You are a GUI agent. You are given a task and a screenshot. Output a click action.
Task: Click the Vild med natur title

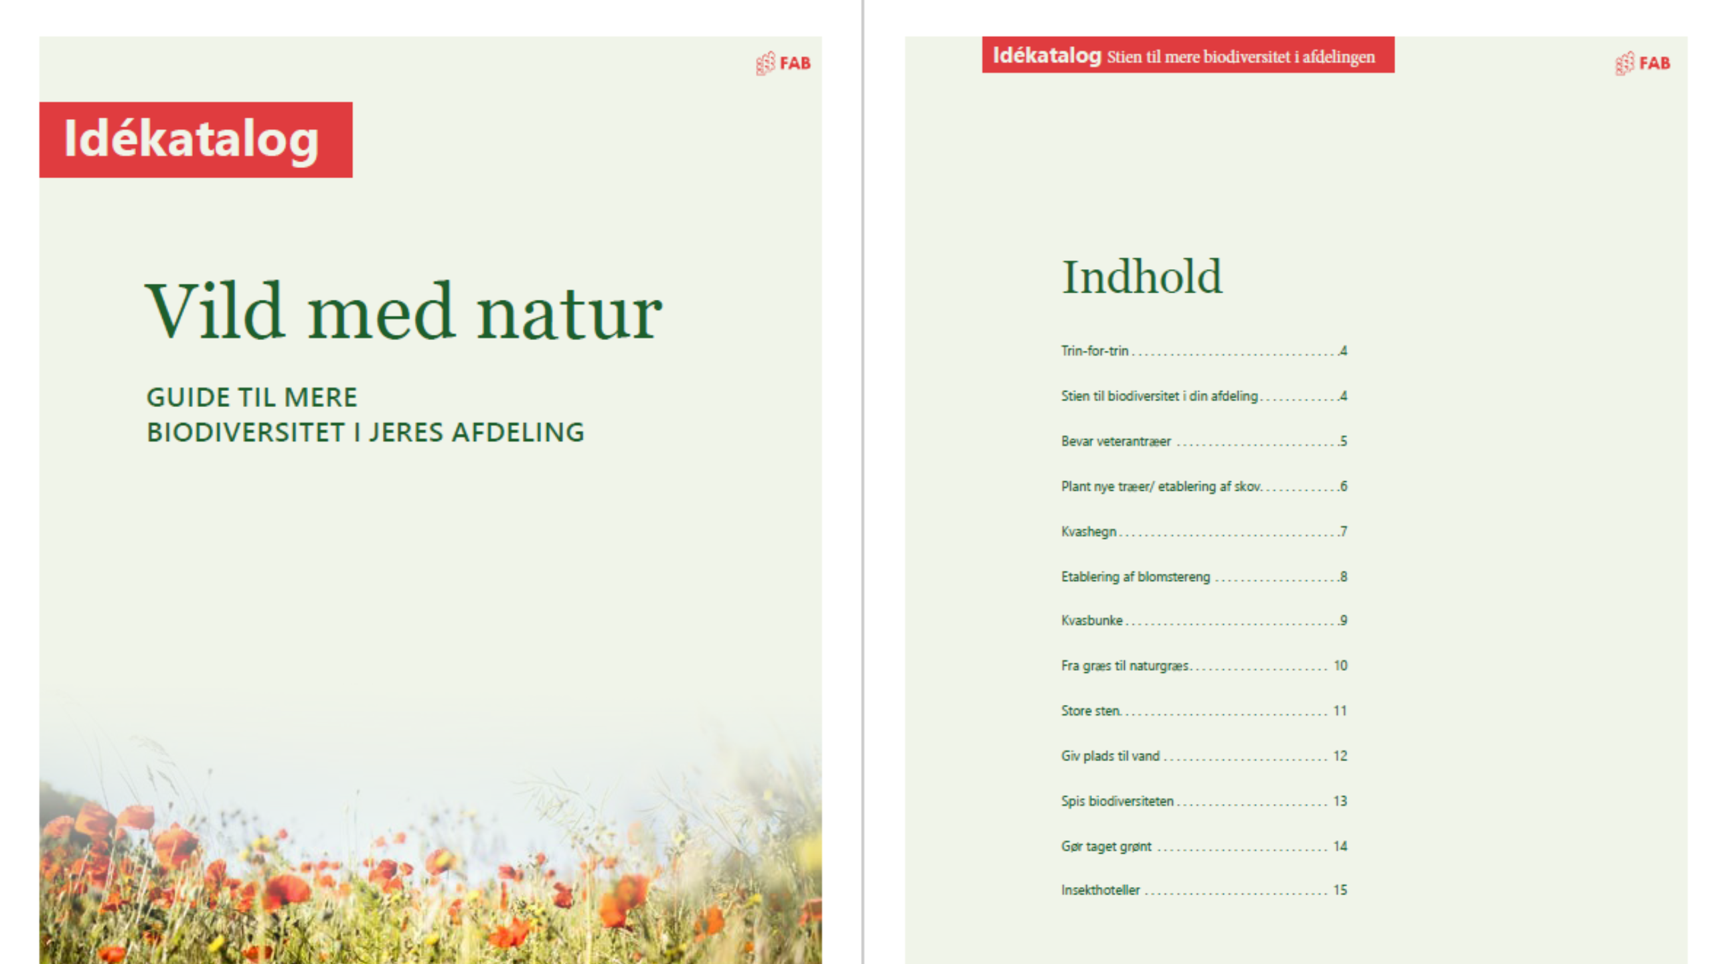(x=404, y=313)
